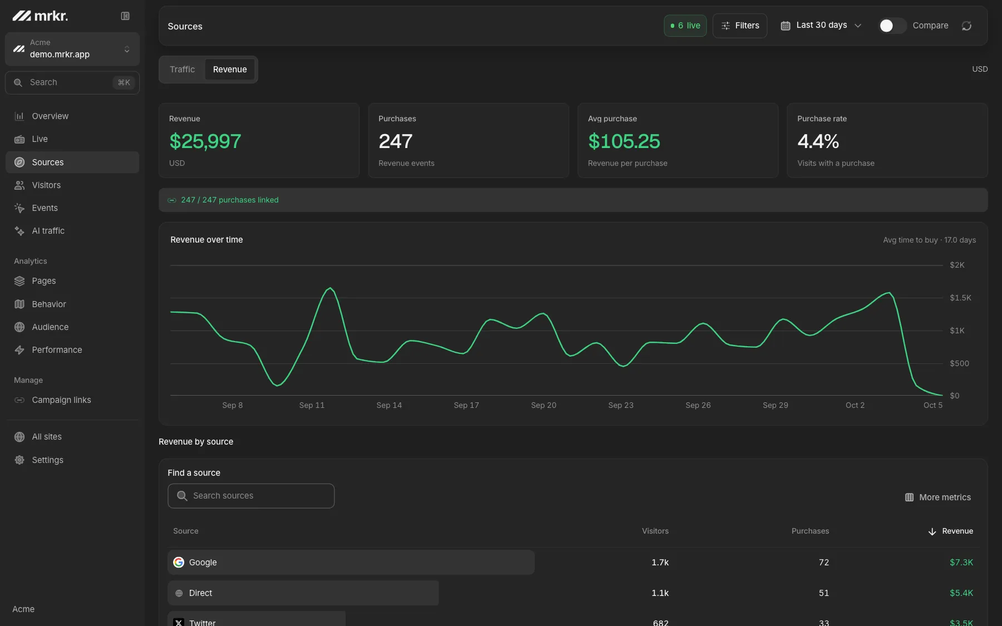Click the Settings gear icon
The height and width of the screenshot is (626, 1002).
19,460
